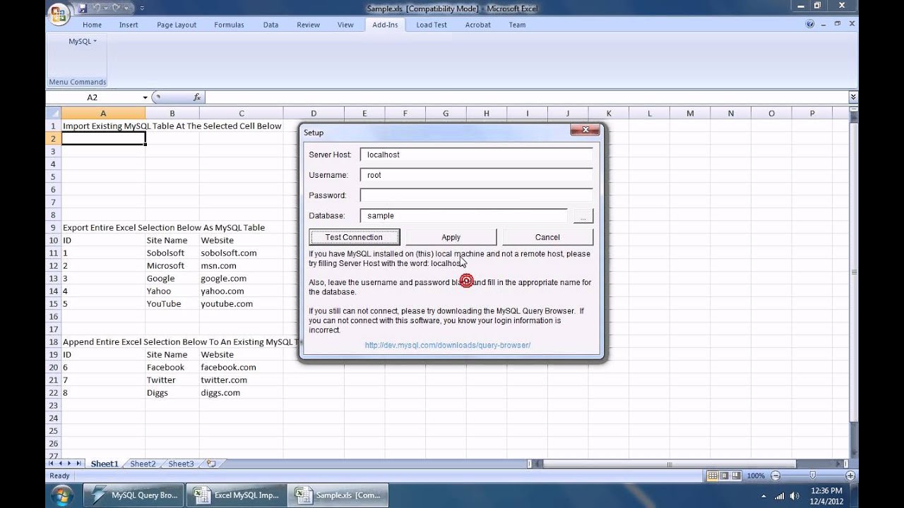Image resolution: width=904 pixels, height=508 pixels.
Task: Select the Sheet3 tab
Action: click(181, 464)
